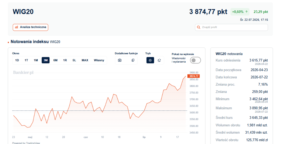Click Data końcowa value 2026-07-22
281x144 pixels.
click(259, 77)
